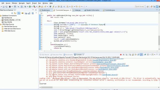
Task: Open the SQL Results view tab
Action: click(x=44, y=55)
